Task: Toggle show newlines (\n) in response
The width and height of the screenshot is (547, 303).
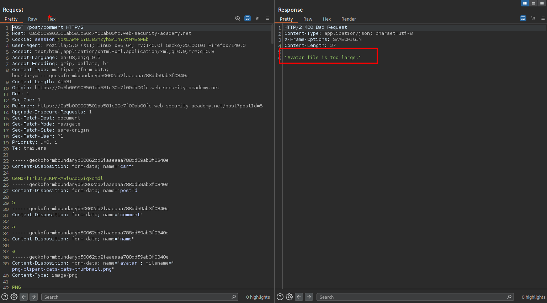Action: pos(533,18)
